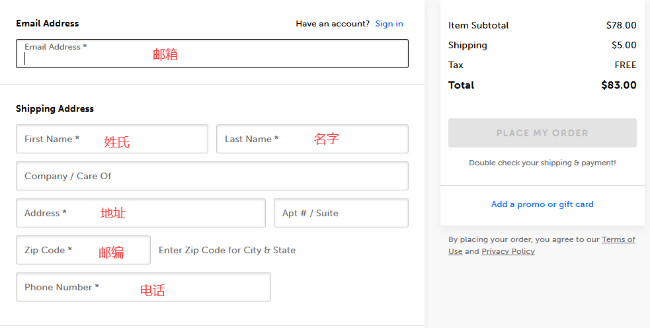Image resolution: width=650 pixels, height=328 pixels.
Task: Click the $5.00 shipping cost
Action: tap(624, 45)
